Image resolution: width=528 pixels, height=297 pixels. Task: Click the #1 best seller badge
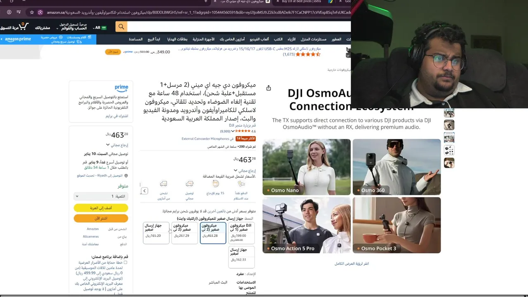[x=245, y=139]
